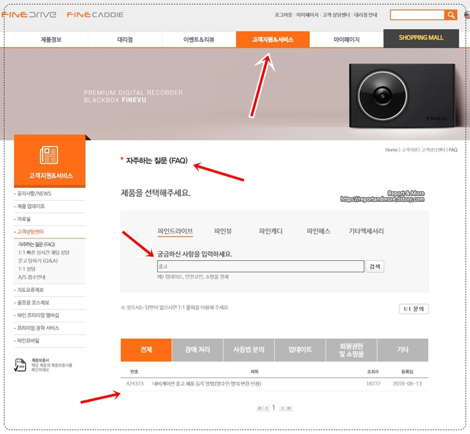Click the orange search magnifier icon

pos(450,15)
